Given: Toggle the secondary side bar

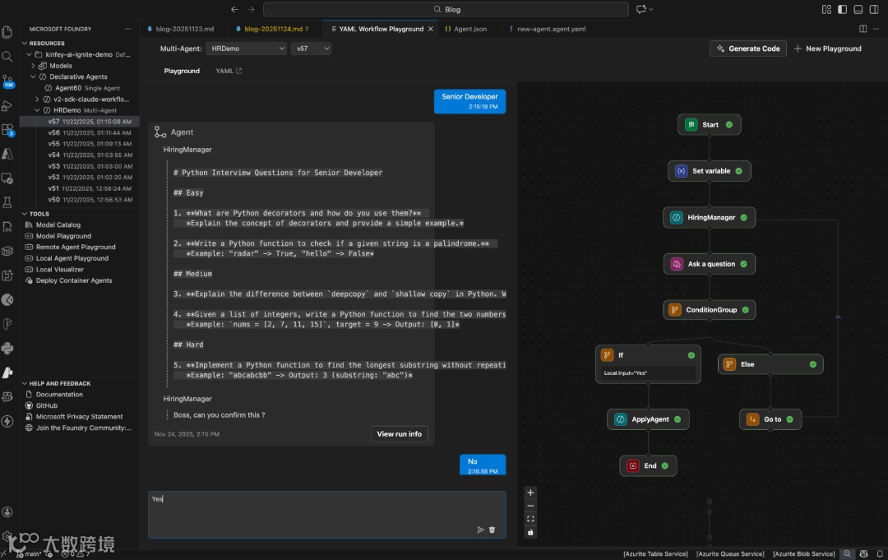Looking at the screenshot, I should point(874,9).
